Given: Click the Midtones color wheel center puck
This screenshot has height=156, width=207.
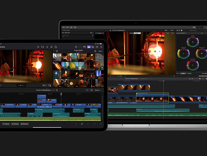Looking at the screenshot, I should click(x=192, y=65).
